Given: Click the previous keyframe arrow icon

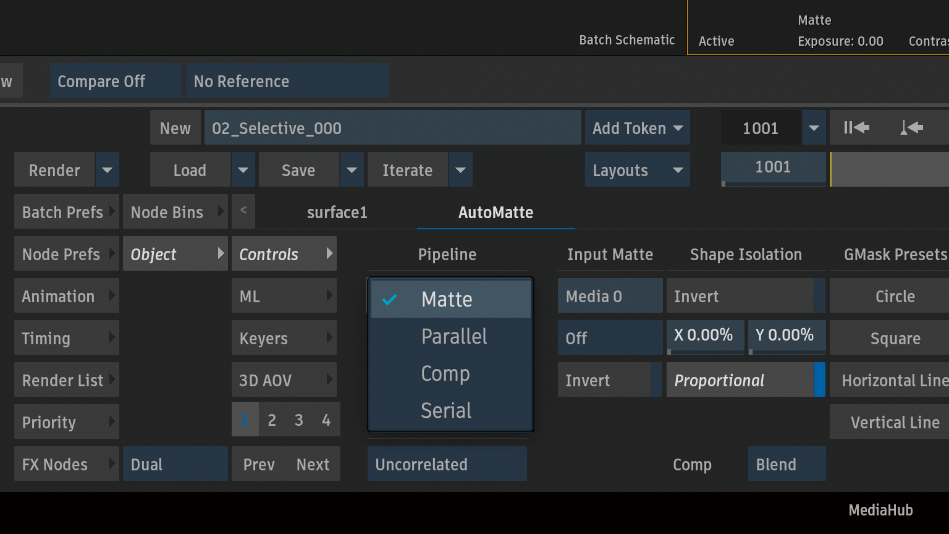Looking at the screenshot, I should pos(912,128).
